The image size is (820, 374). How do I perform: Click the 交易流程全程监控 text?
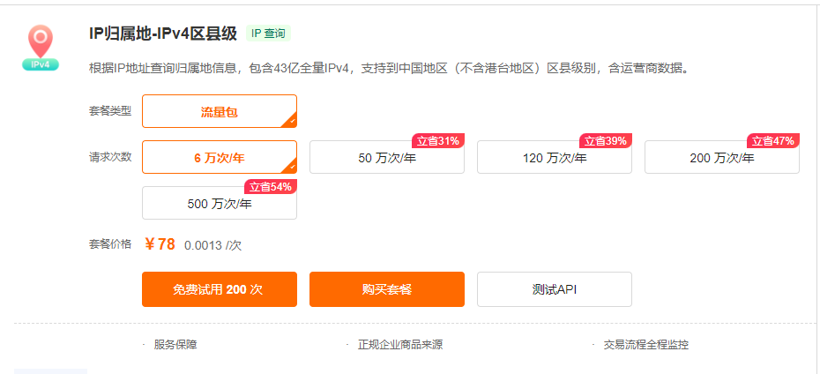click(645, 345)
